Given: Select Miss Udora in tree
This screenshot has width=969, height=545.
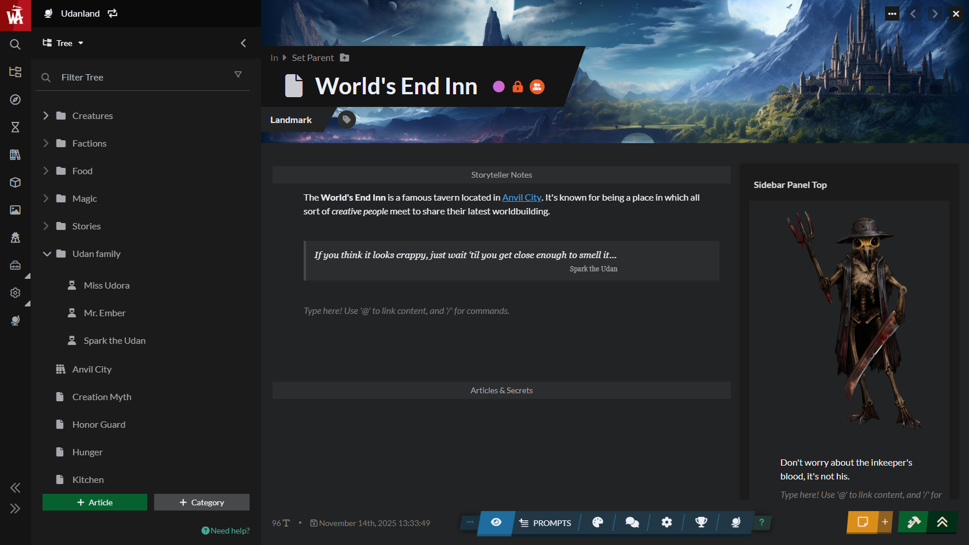Looking at the screenshot, I should click(107, 285).
